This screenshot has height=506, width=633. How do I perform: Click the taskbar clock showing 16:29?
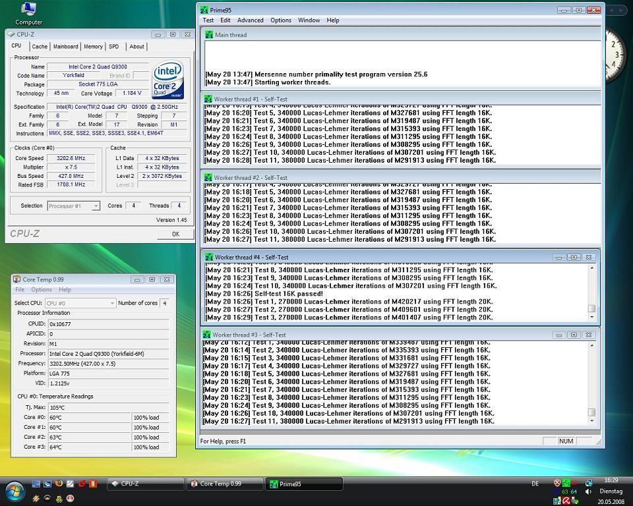click(x=611, y=480)
